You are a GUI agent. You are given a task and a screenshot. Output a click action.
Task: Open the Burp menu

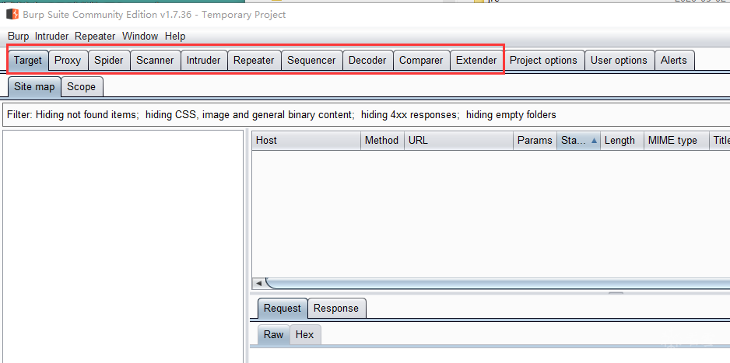tap(18, 36)
